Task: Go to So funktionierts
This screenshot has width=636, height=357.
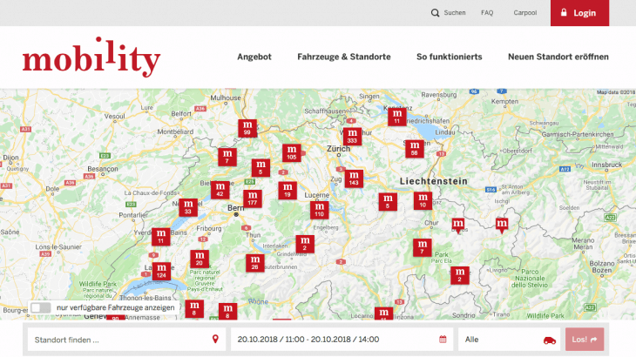Action: pos(449,57)
